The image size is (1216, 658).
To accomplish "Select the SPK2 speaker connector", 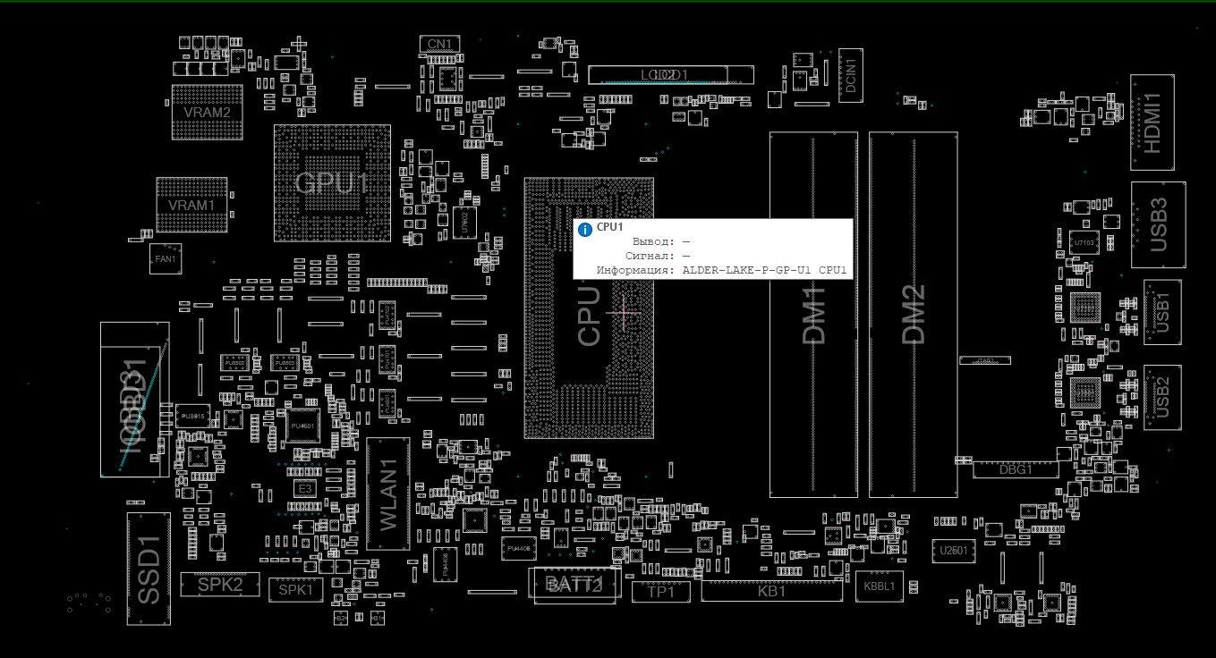I will [x=220, y=585].
